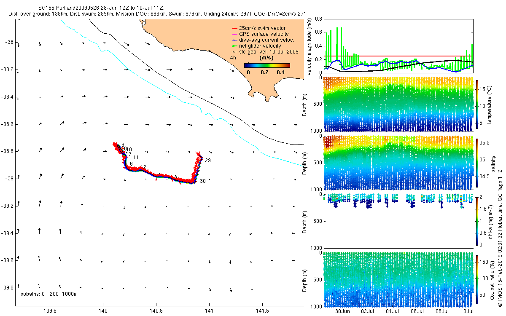
Task: Click the '02Jul' date tick
Action: click(367, 311)
